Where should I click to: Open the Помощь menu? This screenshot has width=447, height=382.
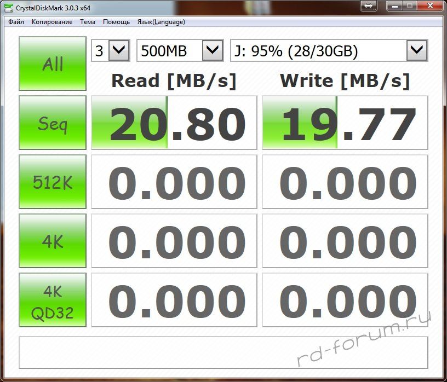click(116, 22)
